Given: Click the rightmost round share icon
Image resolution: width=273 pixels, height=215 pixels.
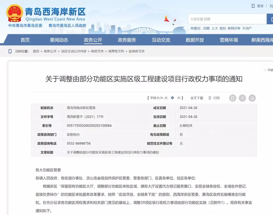Looking at the screenshot, I should click(x=252, y=98).
